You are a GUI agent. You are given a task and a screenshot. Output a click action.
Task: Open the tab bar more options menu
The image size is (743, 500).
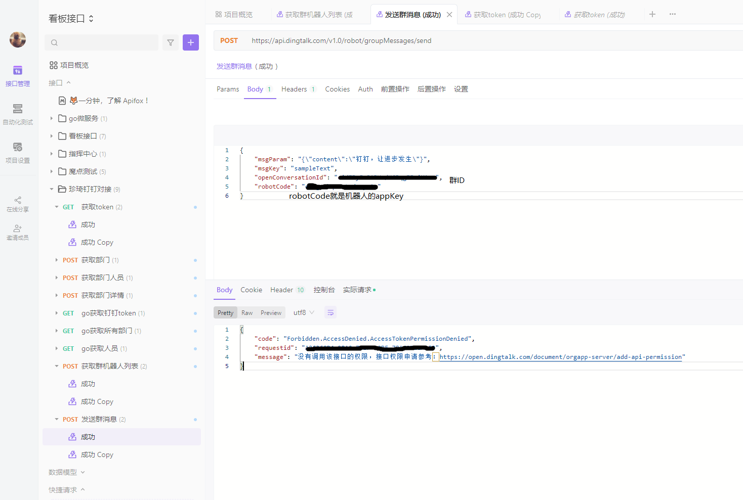[673, 14]
